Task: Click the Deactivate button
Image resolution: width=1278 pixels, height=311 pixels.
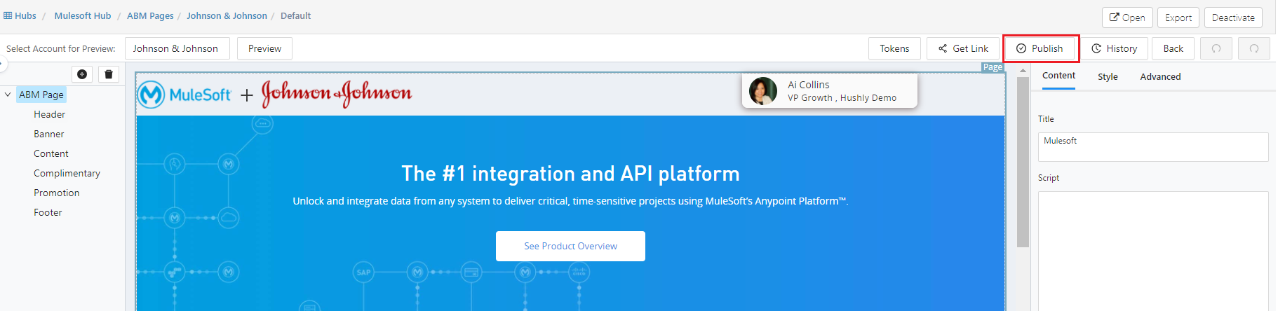Action: tap(1233, 18)
